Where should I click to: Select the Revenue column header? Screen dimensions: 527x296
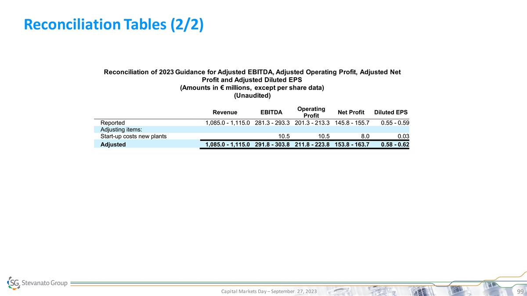pyautogui.click(x=225, y=112)
